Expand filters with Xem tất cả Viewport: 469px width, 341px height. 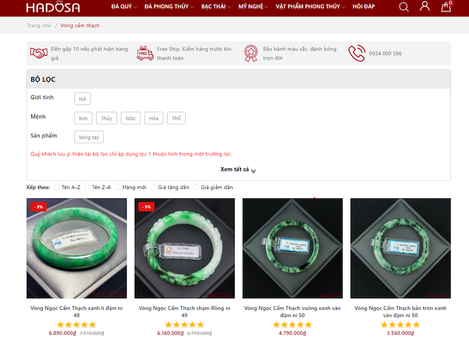pyautogui.click(x=238, y=170)
